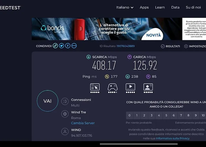Click the video conferencing quality icon
206x147 pixels.
click(x=148, y=87)
